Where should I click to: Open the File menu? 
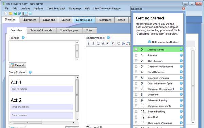click(6, 9)
